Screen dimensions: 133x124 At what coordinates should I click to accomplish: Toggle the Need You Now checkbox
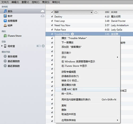click(x=52, y=25)
